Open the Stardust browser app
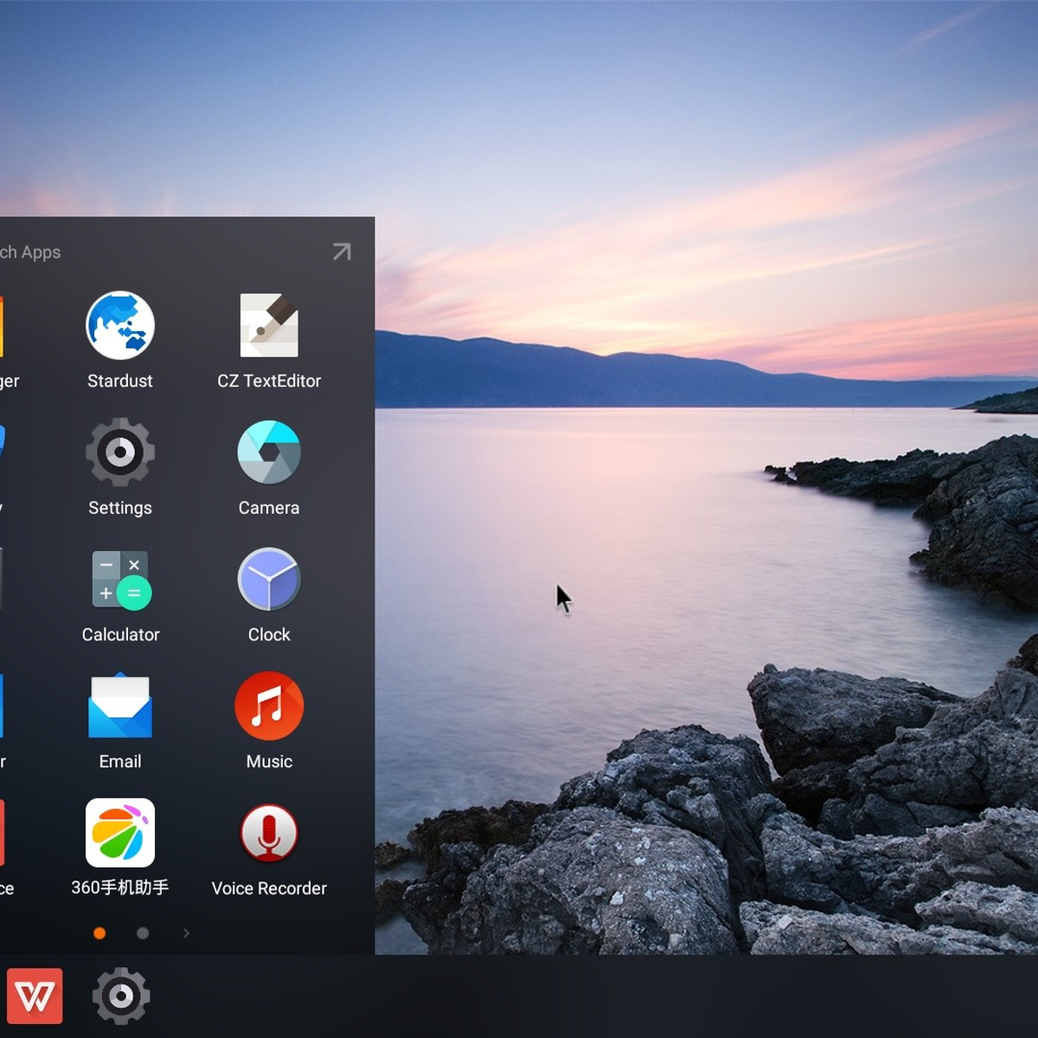 [x=120, y=326]
